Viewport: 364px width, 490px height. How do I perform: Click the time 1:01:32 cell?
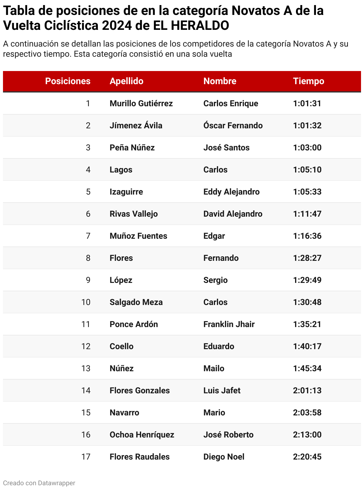(x=307, y=126)
